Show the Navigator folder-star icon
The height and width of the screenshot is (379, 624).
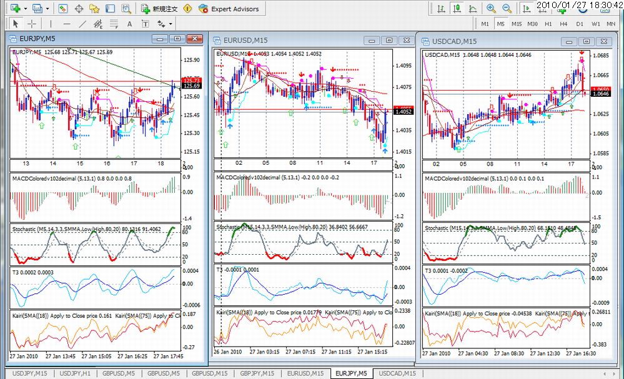pos(94,8)
